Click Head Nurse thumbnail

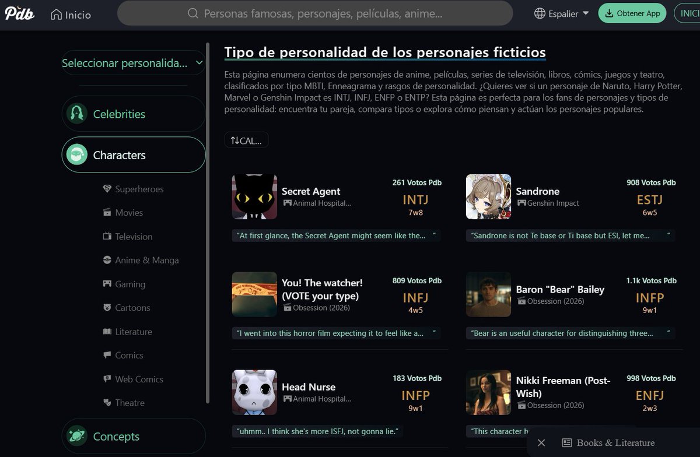click(254, 392)
